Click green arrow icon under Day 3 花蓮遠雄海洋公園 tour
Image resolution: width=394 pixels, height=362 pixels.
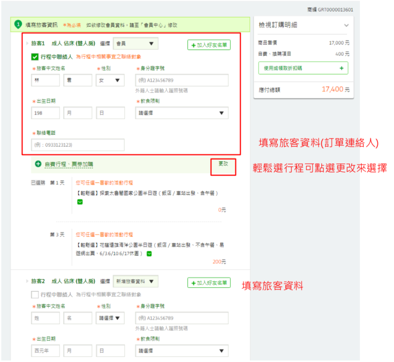(149, 253)
